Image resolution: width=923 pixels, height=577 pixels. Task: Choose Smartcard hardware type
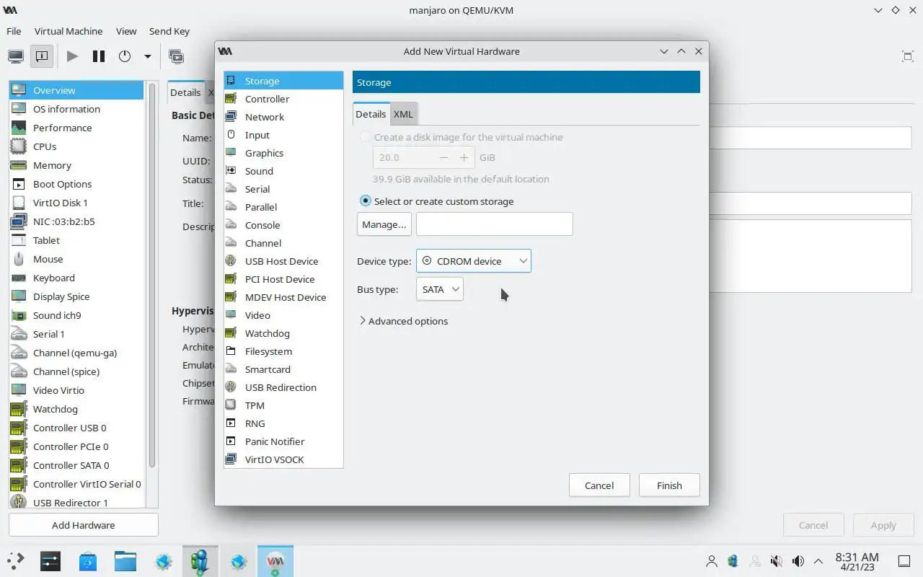tap(283, 369)
